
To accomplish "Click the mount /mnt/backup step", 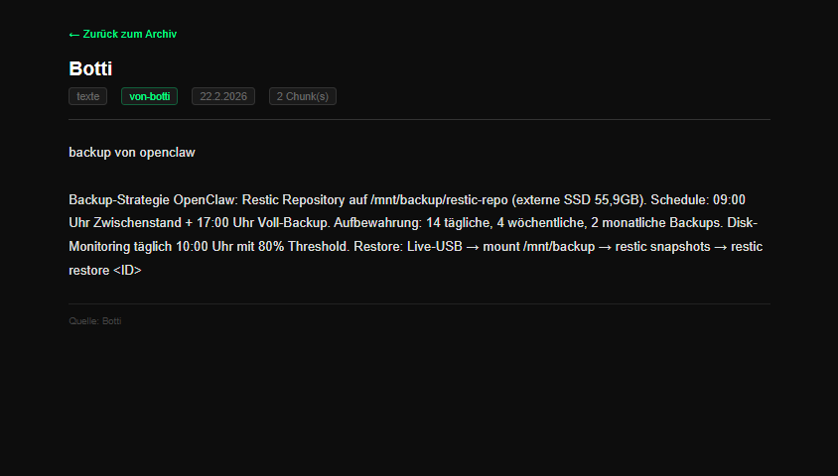I will pos(539,247).
